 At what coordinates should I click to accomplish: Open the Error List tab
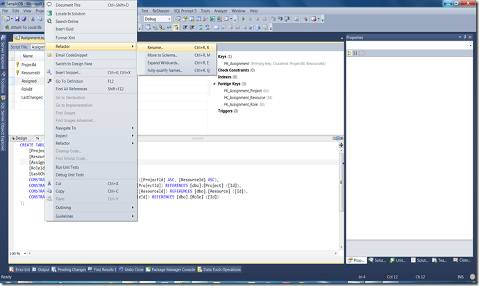click(x=20, y=269)
